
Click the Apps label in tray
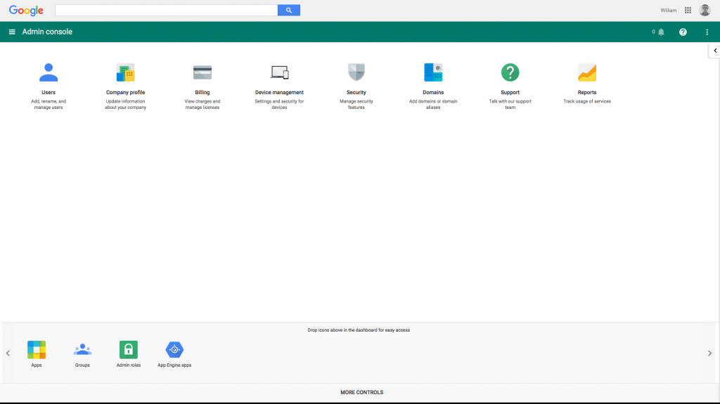pyautogui.click(x=37, y=365)
